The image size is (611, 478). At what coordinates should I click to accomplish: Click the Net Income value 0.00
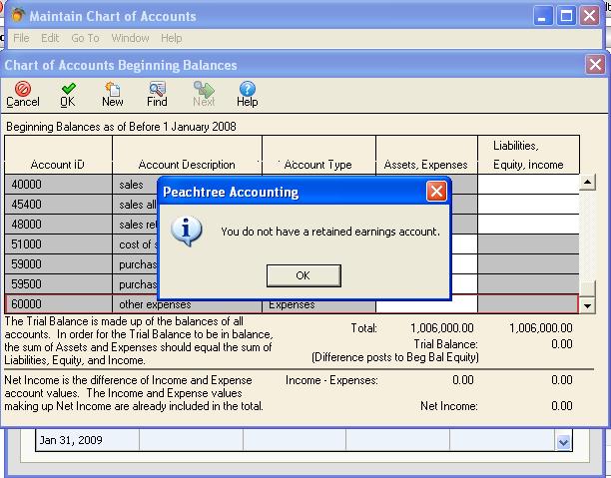pos(561,406)
